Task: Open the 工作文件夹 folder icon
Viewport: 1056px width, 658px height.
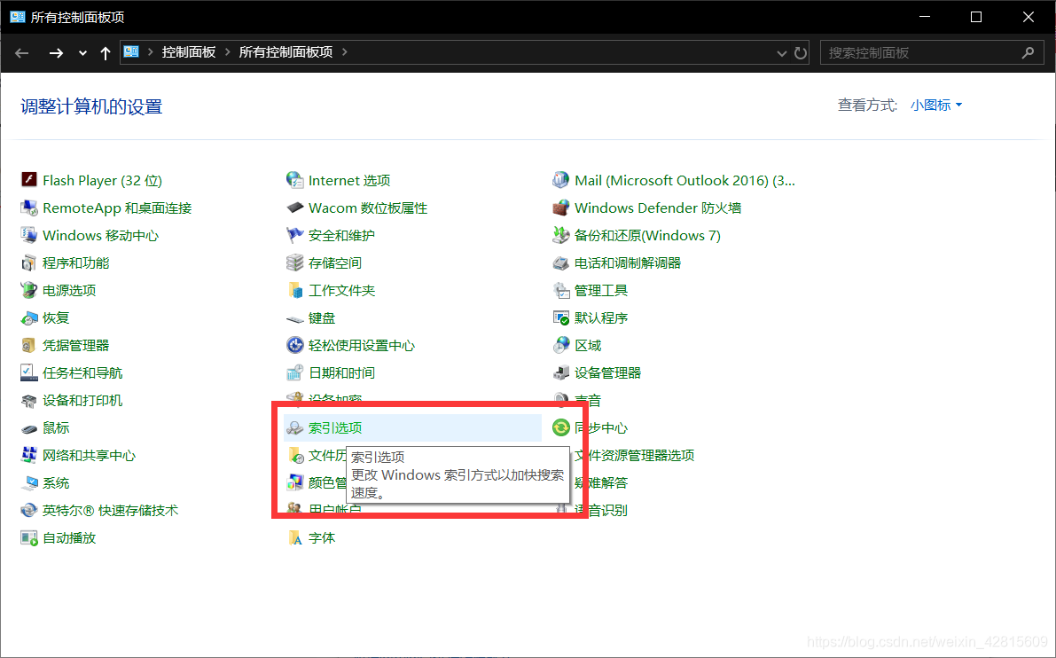Action: click(x=294, y=290)
